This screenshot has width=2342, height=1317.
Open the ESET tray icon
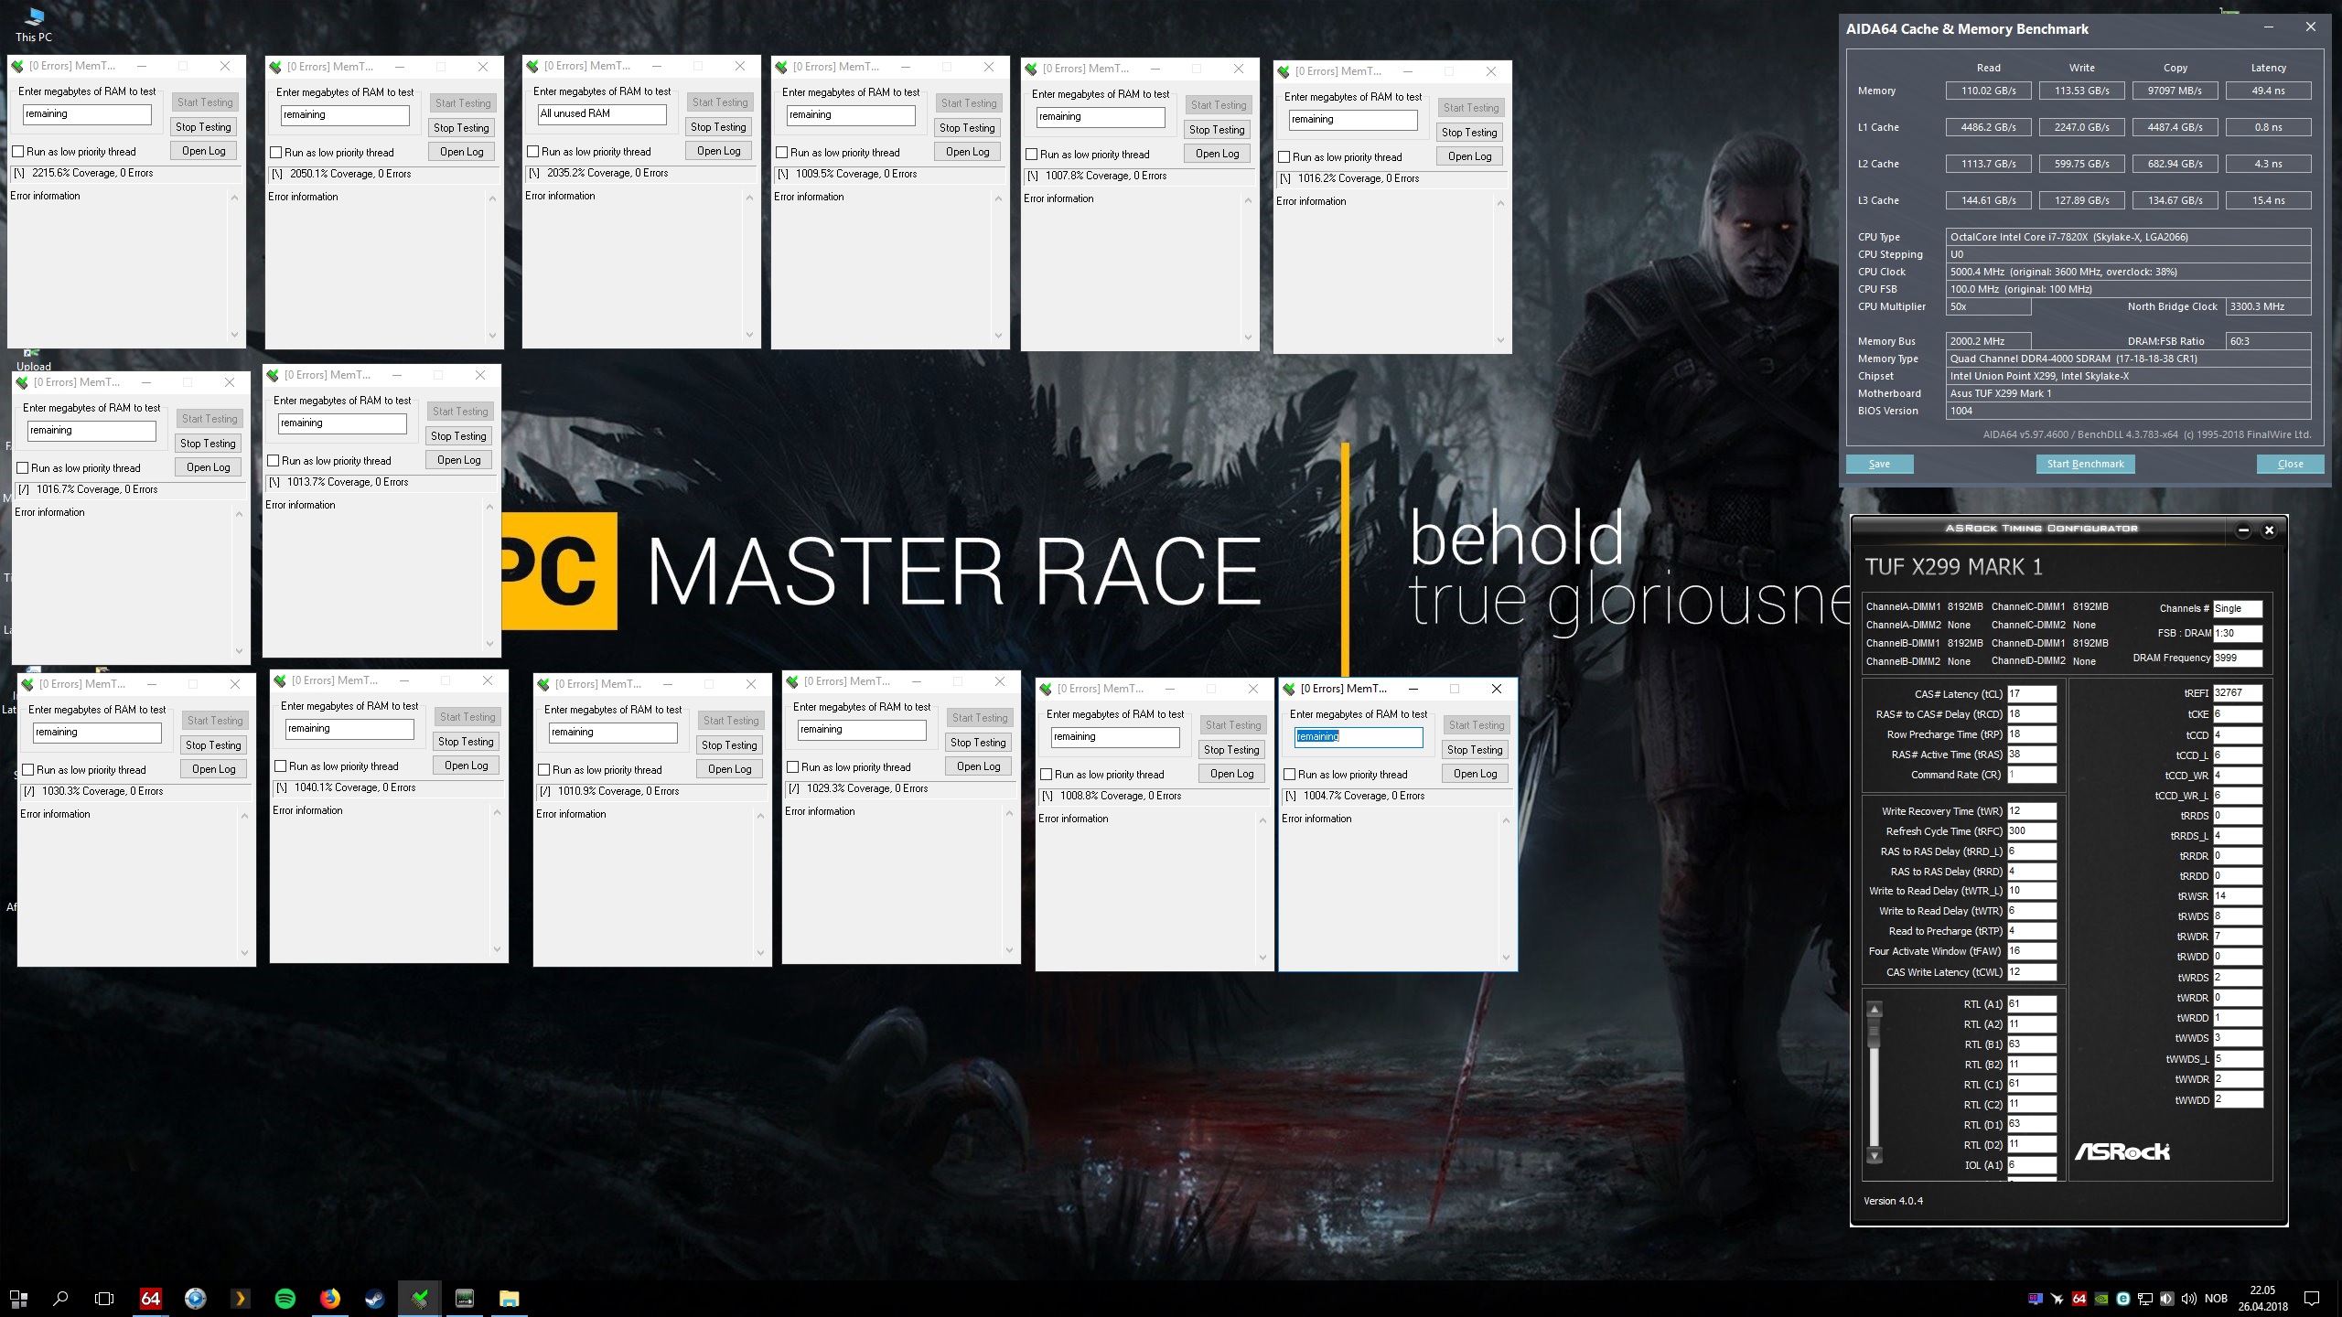click(x=2123, y=1299)
